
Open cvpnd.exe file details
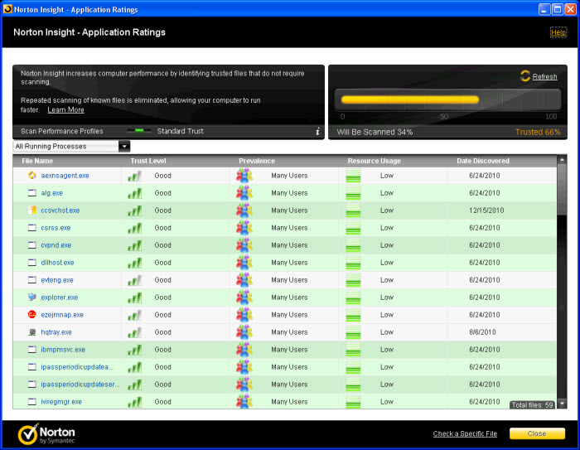(x=56, y=245)
